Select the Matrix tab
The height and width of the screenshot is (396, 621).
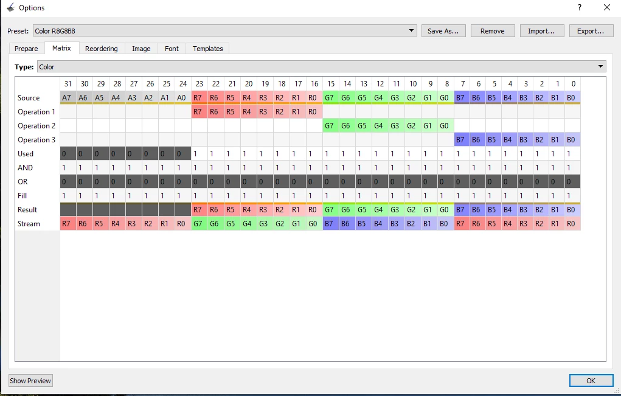[61, 48]
